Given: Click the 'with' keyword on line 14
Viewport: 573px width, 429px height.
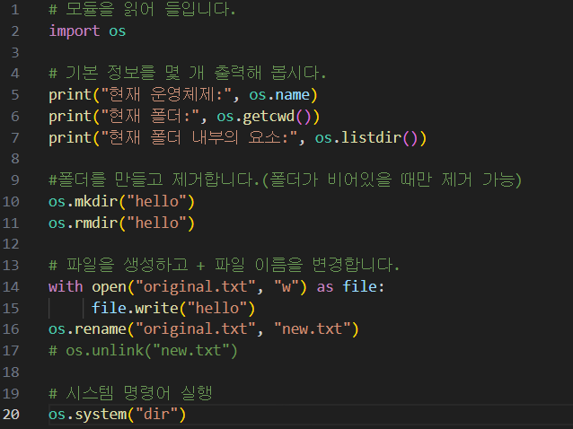Looking at the screenshot, I should coord(66,286).
